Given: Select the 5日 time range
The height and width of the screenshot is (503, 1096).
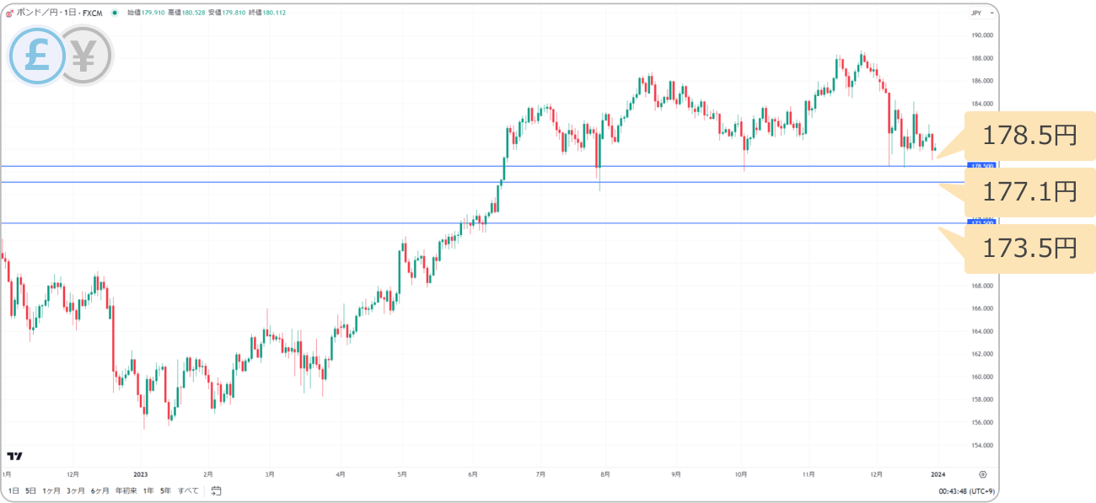Looking at the screenshot, I should pyautogui.click(x=31, y=490).
